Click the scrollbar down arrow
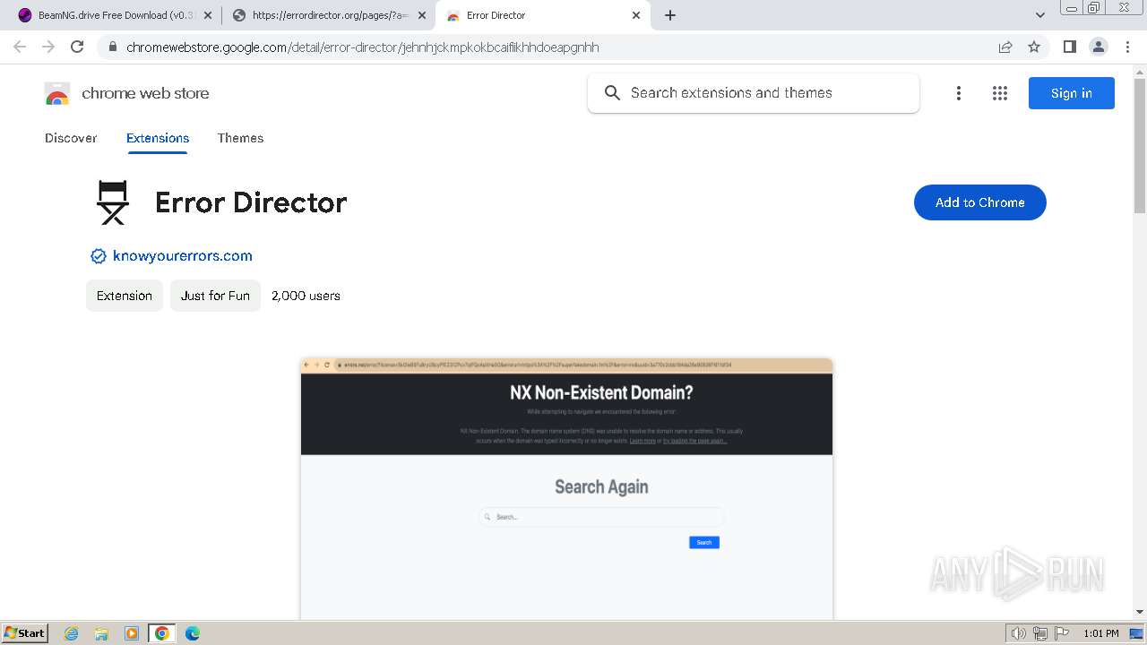This screenshot has height=645, width=1147. click(1140, 612)
